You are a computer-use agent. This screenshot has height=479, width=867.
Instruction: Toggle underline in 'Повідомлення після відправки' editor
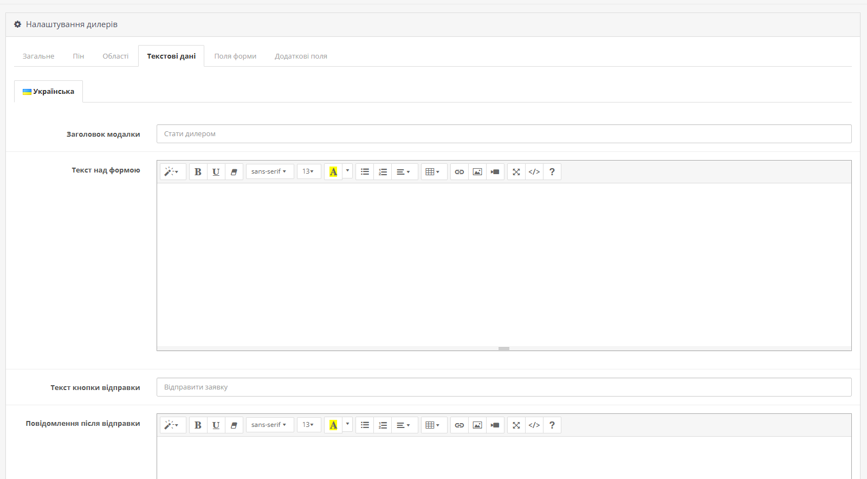pos(216,425)
